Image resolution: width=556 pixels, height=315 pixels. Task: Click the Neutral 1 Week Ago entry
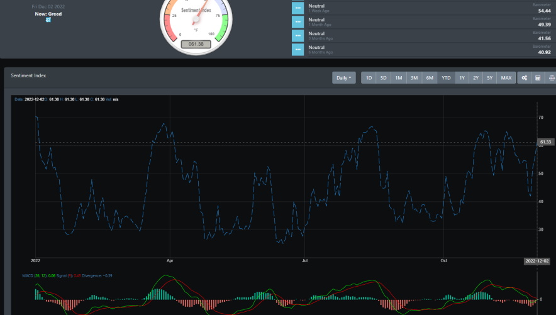click(318, 8)
